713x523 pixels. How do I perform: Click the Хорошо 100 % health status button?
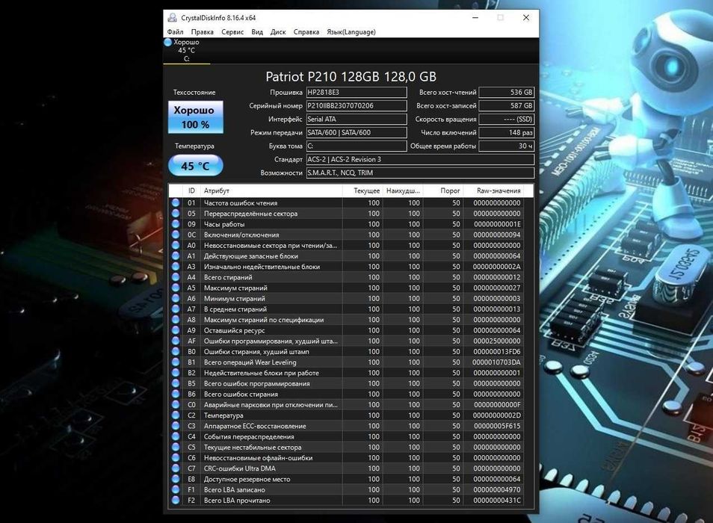tap(196, 117)
